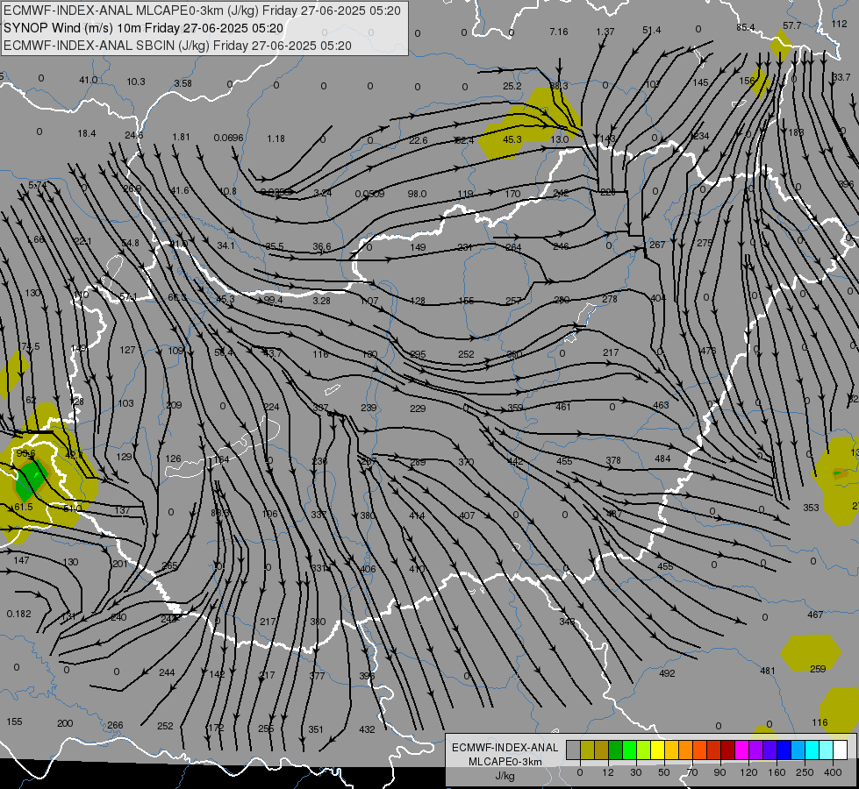Click the map value 0.182
The image size is (859, 789).
[19, 614]
